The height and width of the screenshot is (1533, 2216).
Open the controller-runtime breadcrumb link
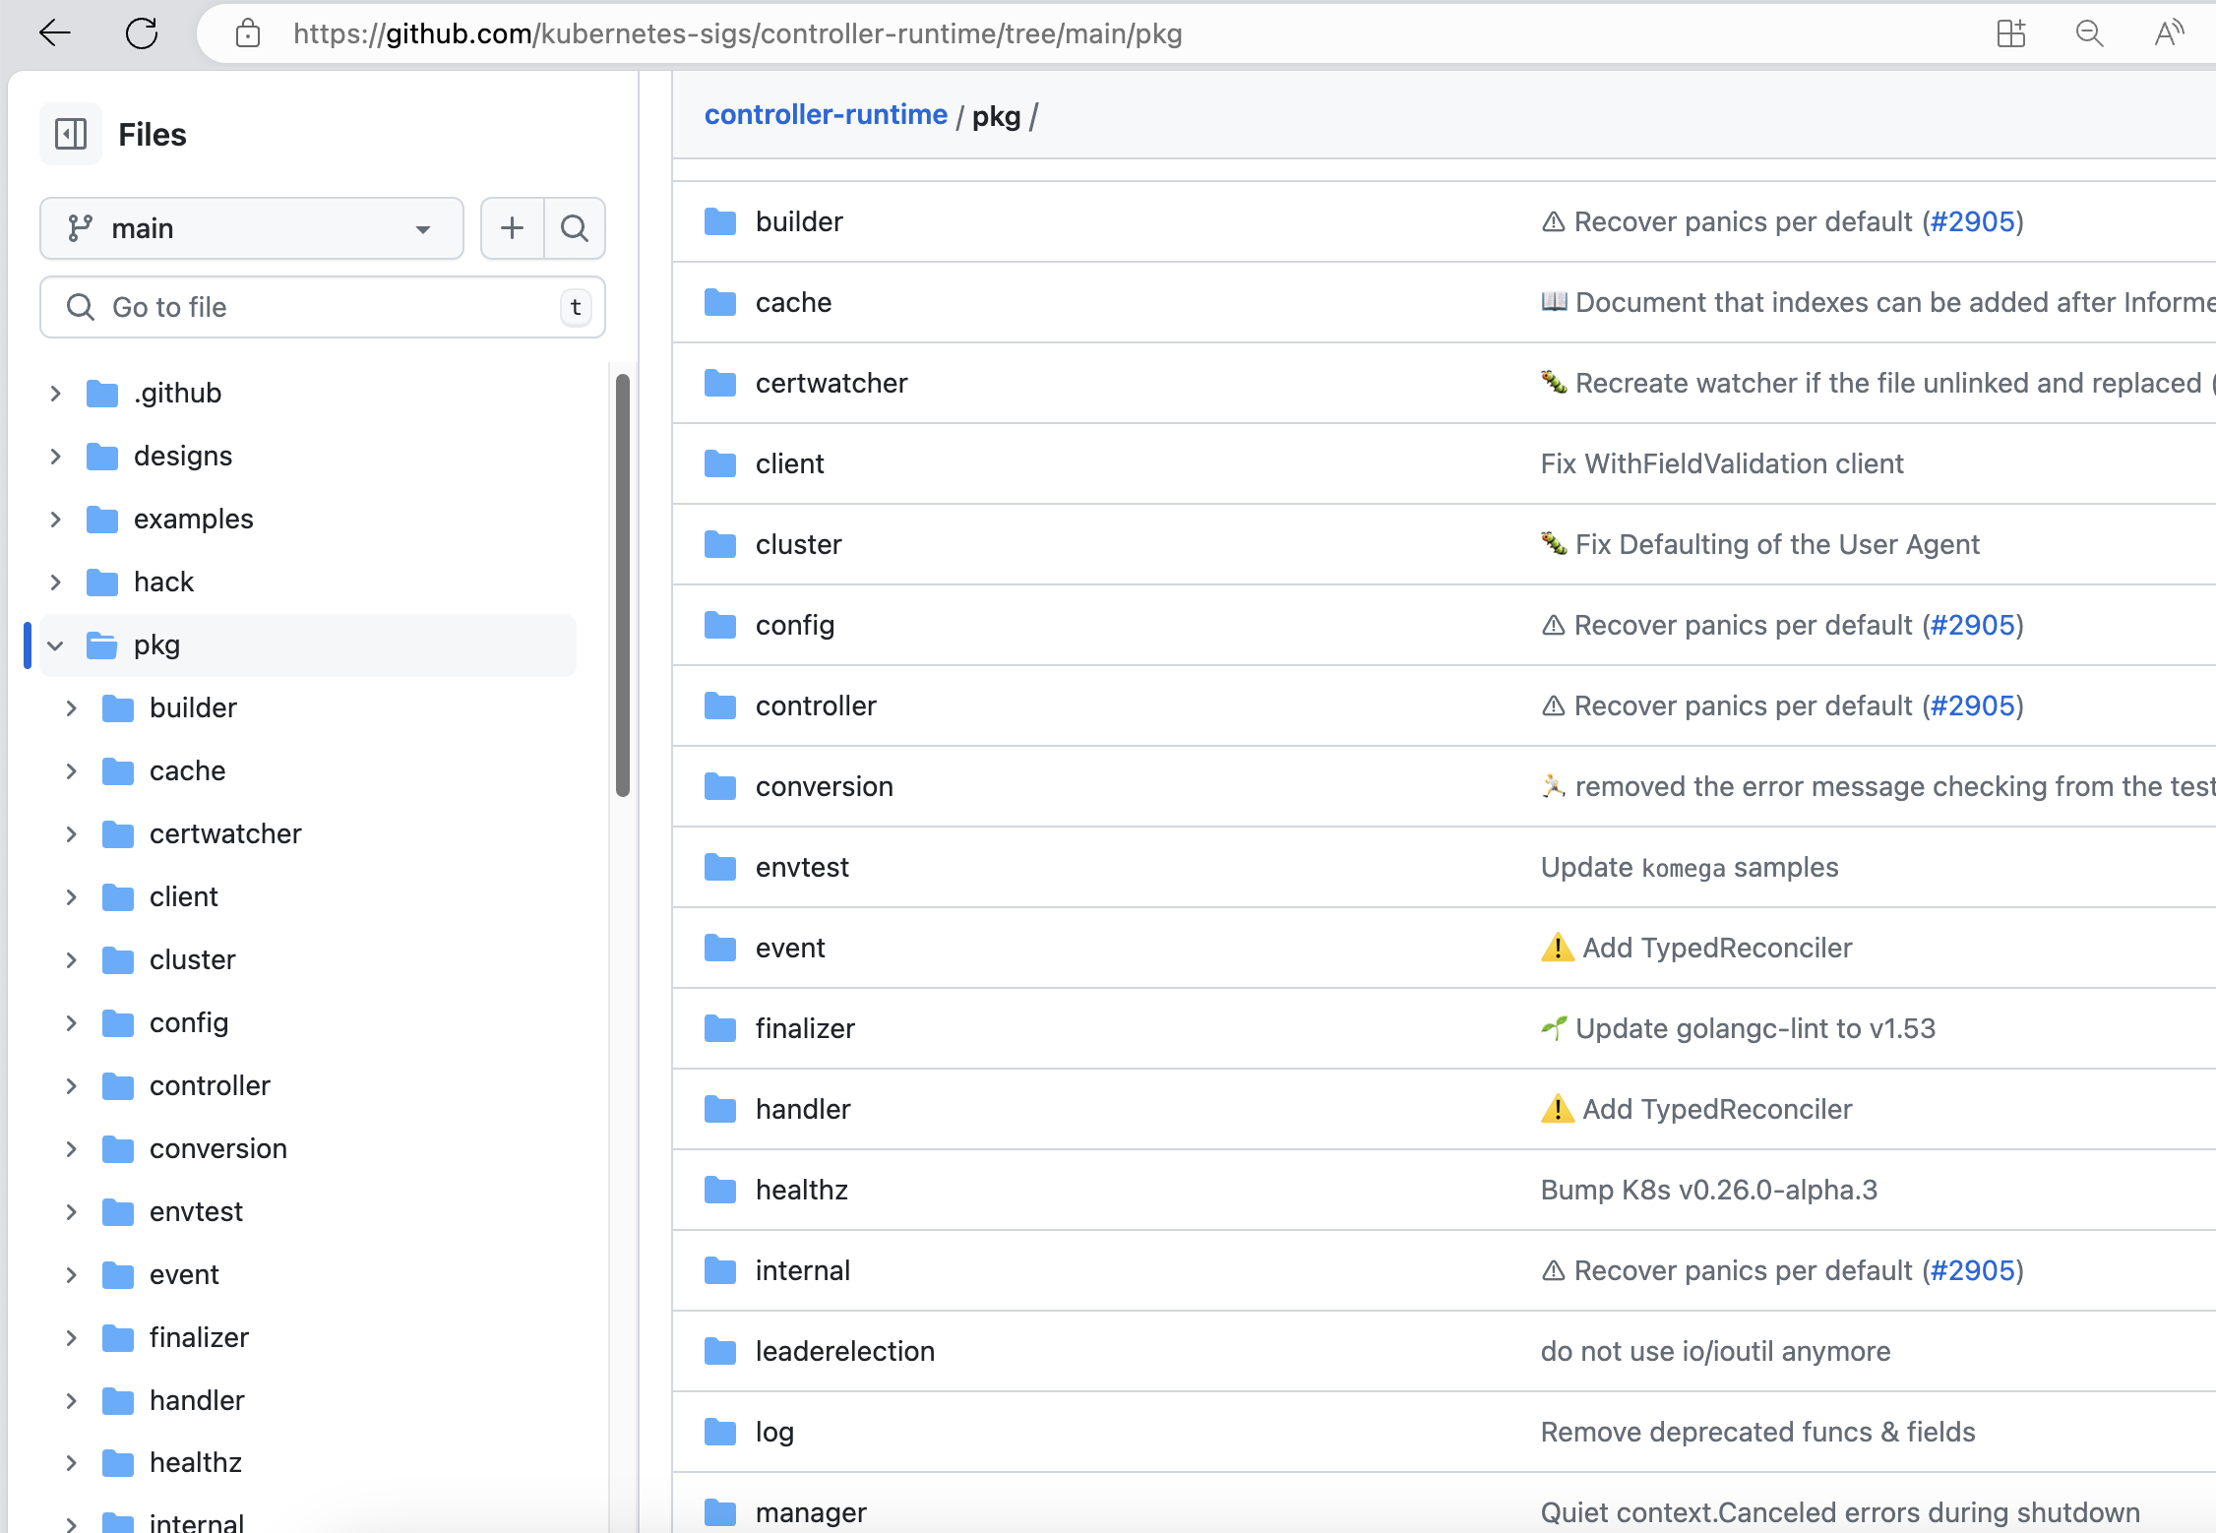click(826, 115)
